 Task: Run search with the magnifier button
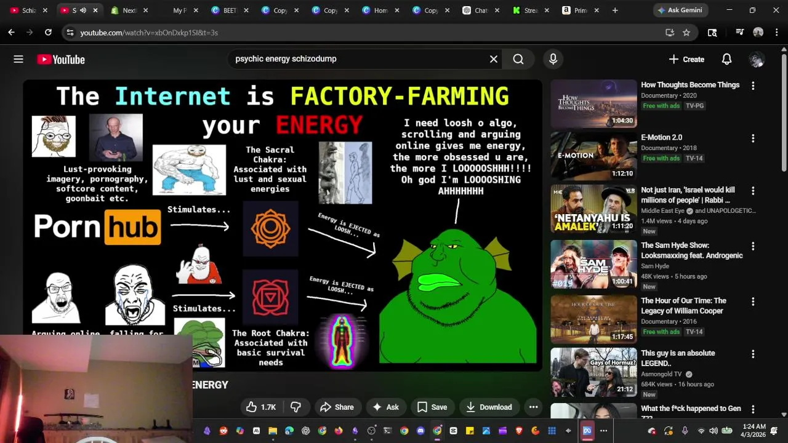point(518,59)
